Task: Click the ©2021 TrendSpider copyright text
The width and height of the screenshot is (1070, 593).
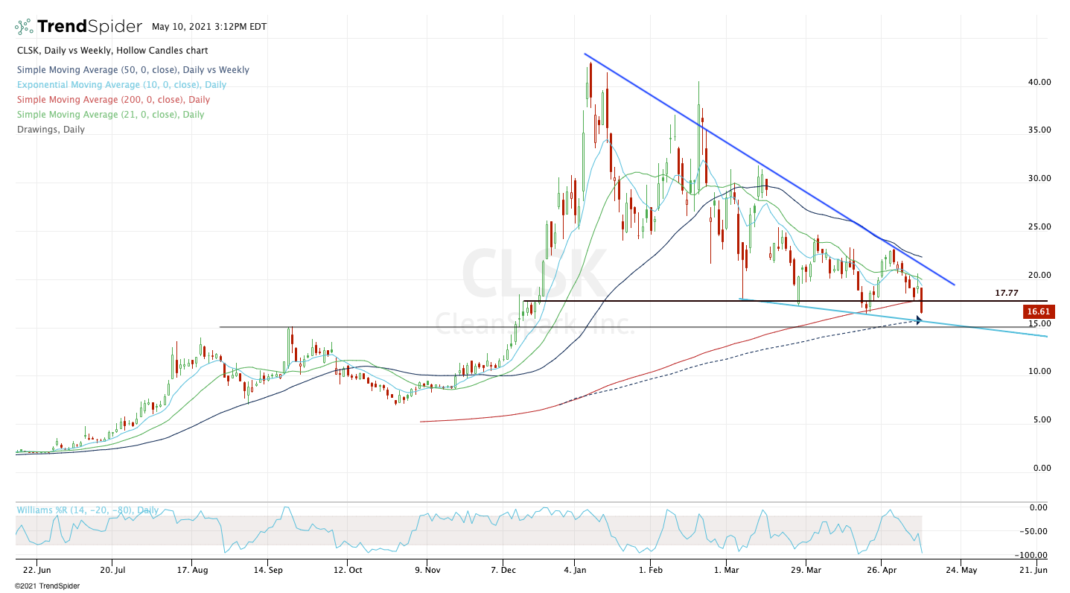Action: coord(47,586)
